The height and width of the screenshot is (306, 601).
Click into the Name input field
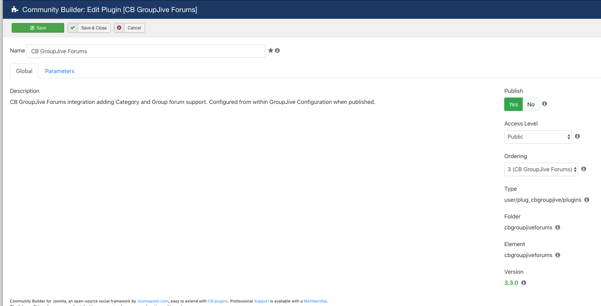pos(146,51)
